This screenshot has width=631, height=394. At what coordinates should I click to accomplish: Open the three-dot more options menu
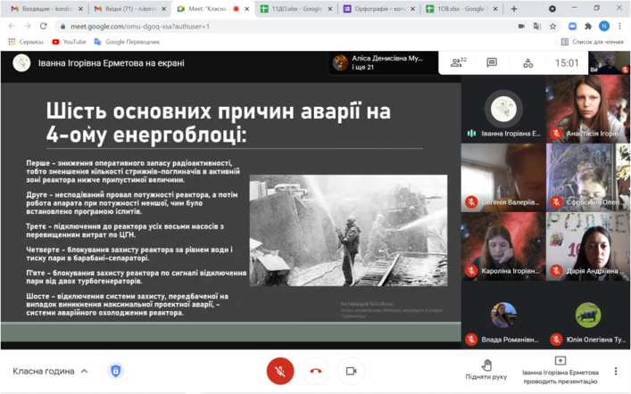pyautogui.click(x=615, y=371)
